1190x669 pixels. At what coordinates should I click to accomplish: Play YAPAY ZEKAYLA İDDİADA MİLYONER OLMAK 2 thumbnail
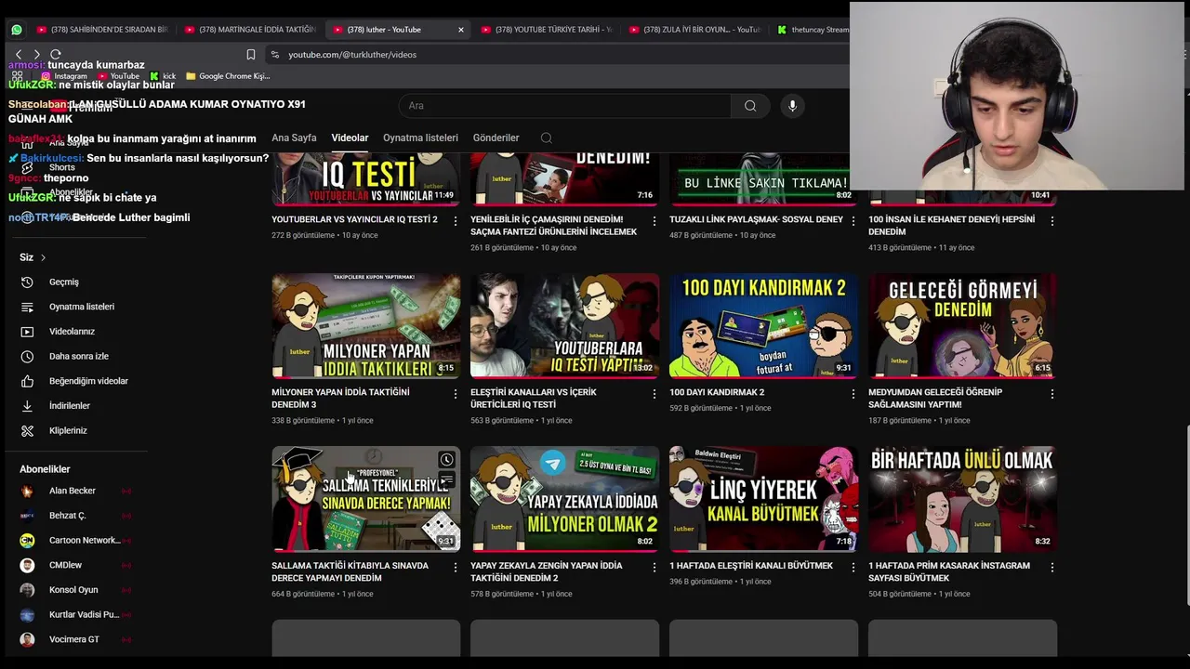[x=564, y=499]
